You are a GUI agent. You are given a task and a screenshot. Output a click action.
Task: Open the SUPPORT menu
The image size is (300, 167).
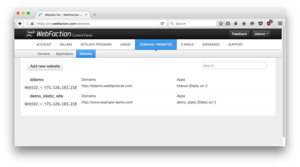[235, 44]
